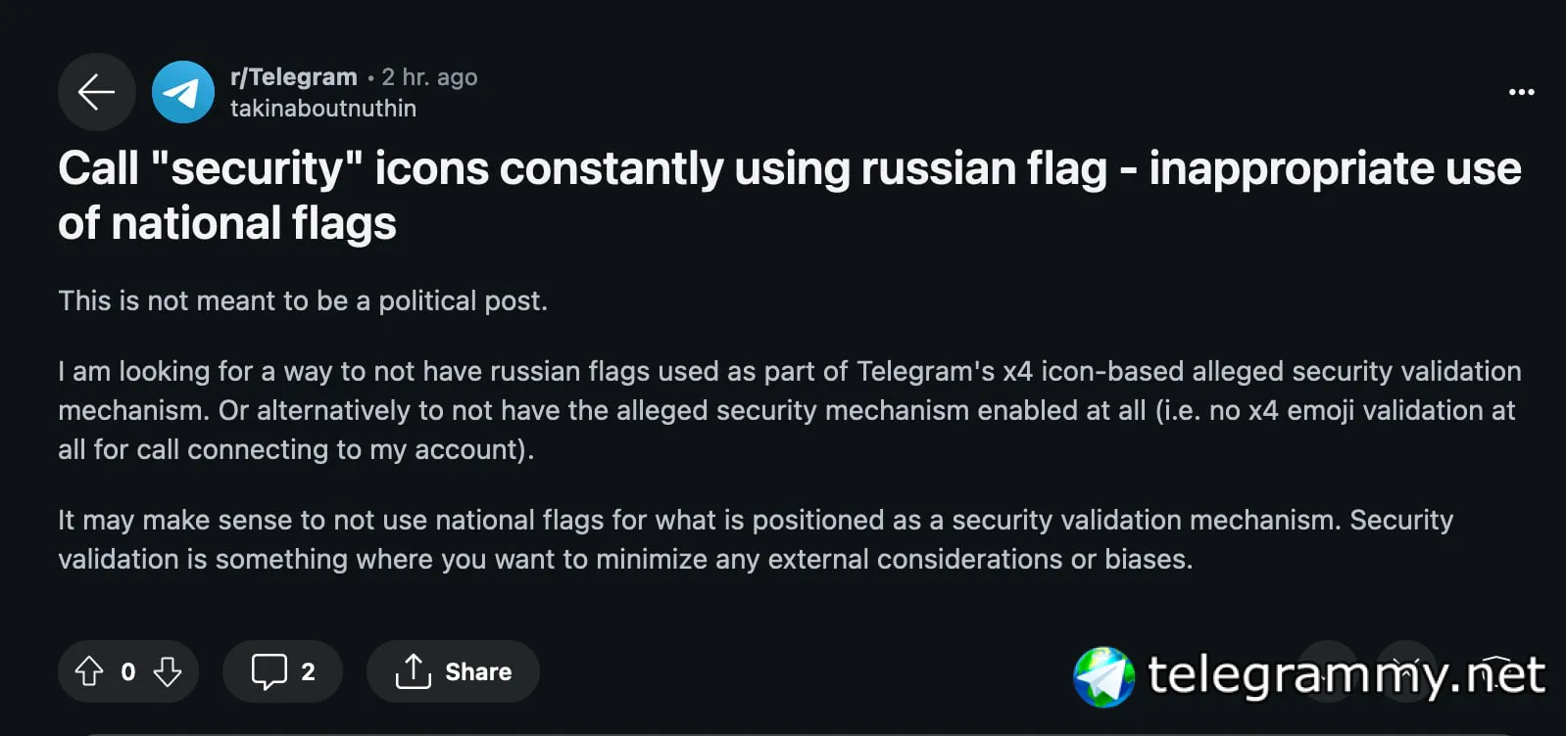
Task: Open the Telegram subreddit avatar icon
Action: (183, 92)
